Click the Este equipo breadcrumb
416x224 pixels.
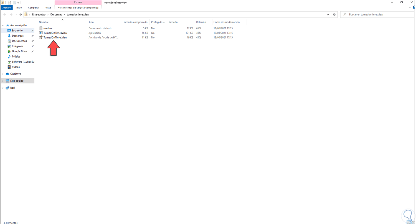click(39, 14)
